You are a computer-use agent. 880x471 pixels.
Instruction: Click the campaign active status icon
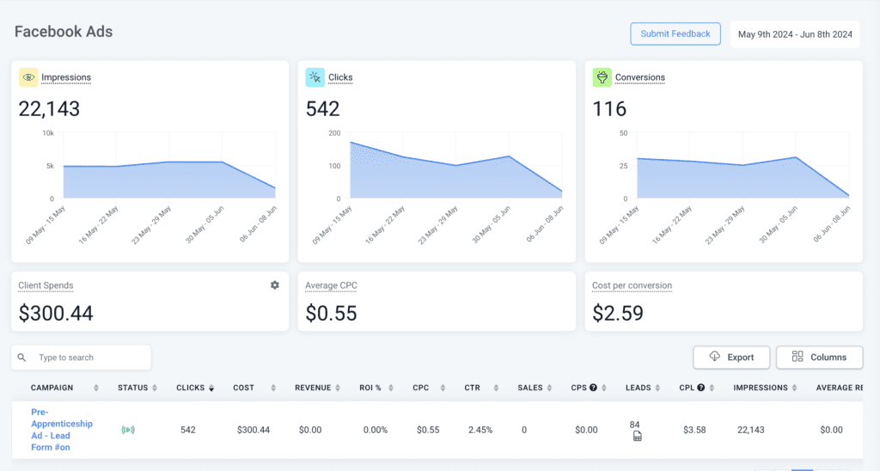point(128,430)
